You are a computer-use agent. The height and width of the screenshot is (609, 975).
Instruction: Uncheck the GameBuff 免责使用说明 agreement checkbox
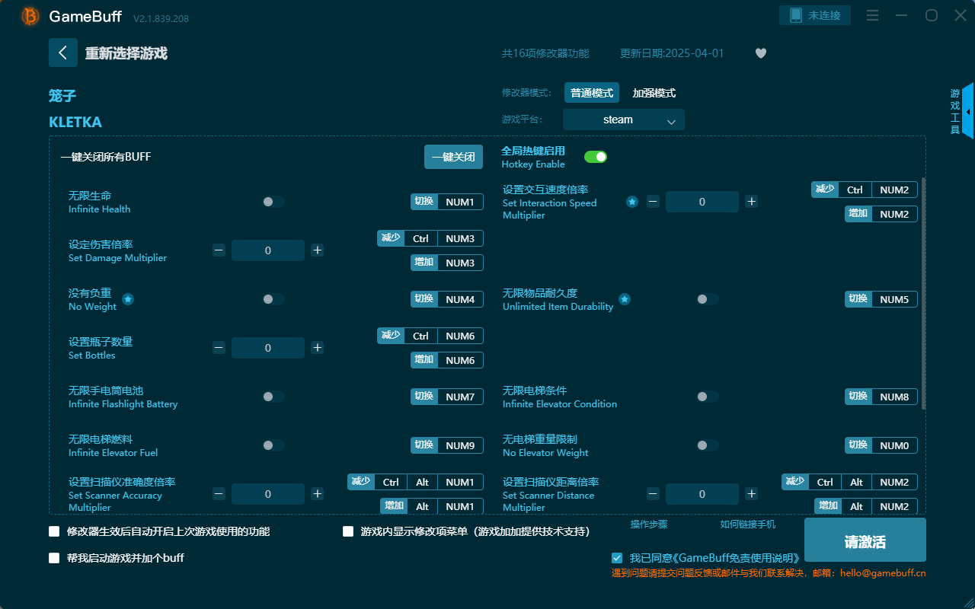pos(617,557)
